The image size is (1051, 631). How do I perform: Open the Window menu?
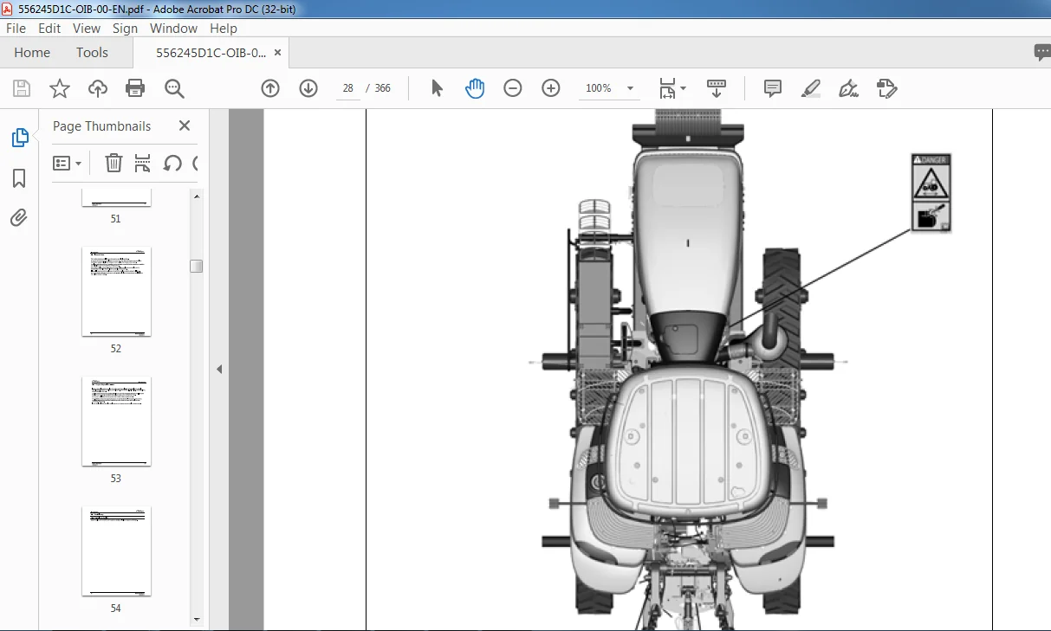pyautogui.click(x=173, y=28)
